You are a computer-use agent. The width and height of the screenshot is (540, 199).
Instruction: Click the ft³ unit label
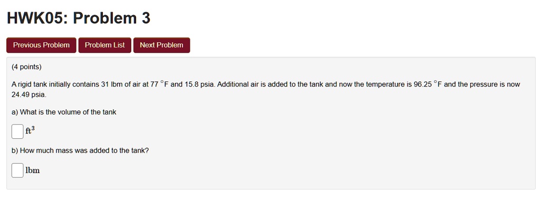click(30, 131)
